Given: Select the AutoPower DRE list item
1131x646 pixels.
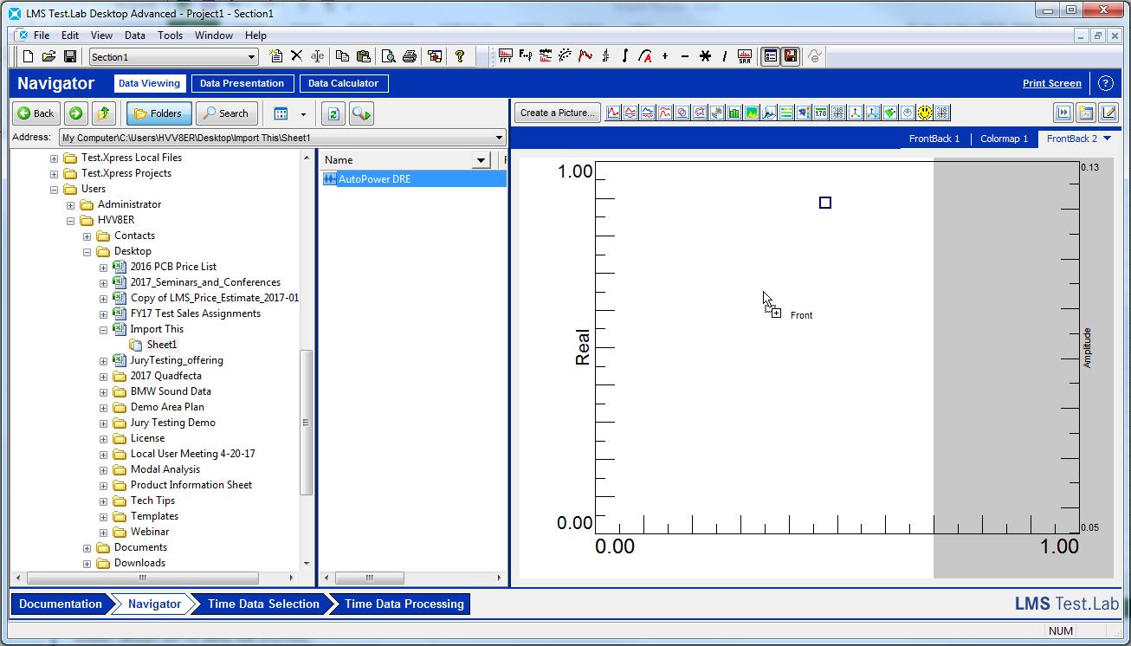Looking at the screenshot, I should [x=374, y=179].
